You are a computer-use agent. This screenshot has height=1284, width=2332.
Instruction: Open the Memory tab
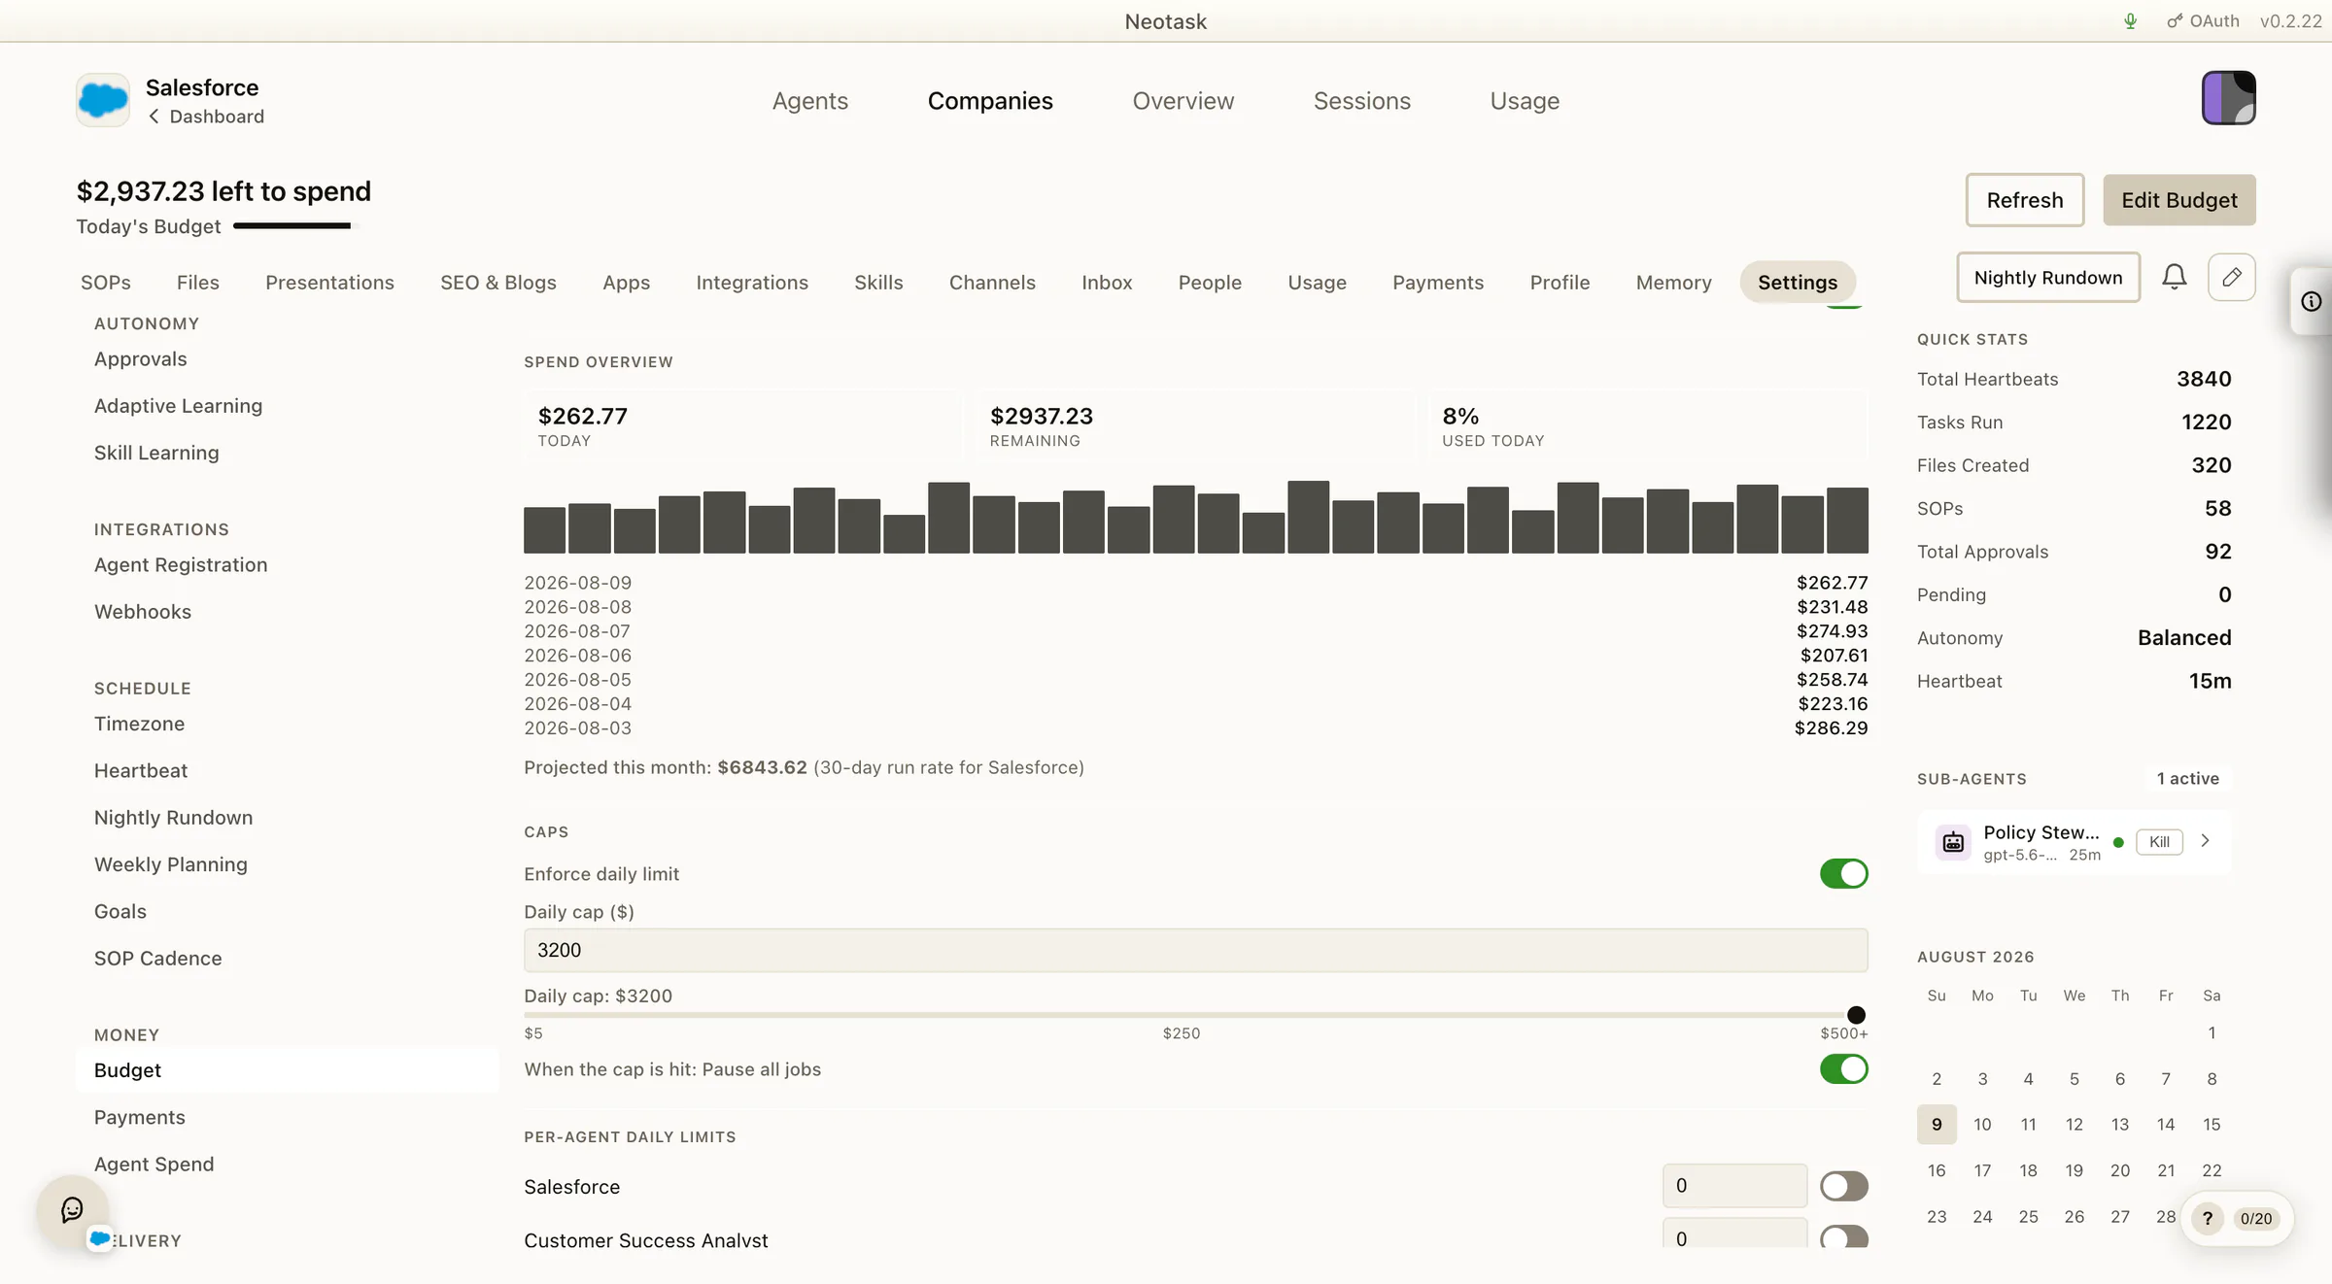(1673, 283)
